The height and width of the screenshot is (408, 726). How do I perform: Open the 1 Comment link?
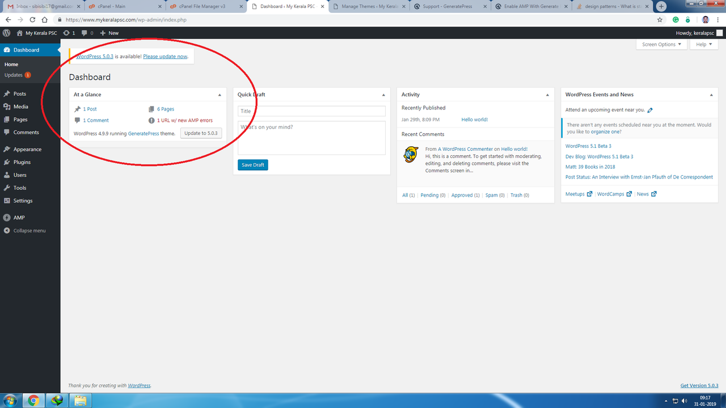pos(96,120)
